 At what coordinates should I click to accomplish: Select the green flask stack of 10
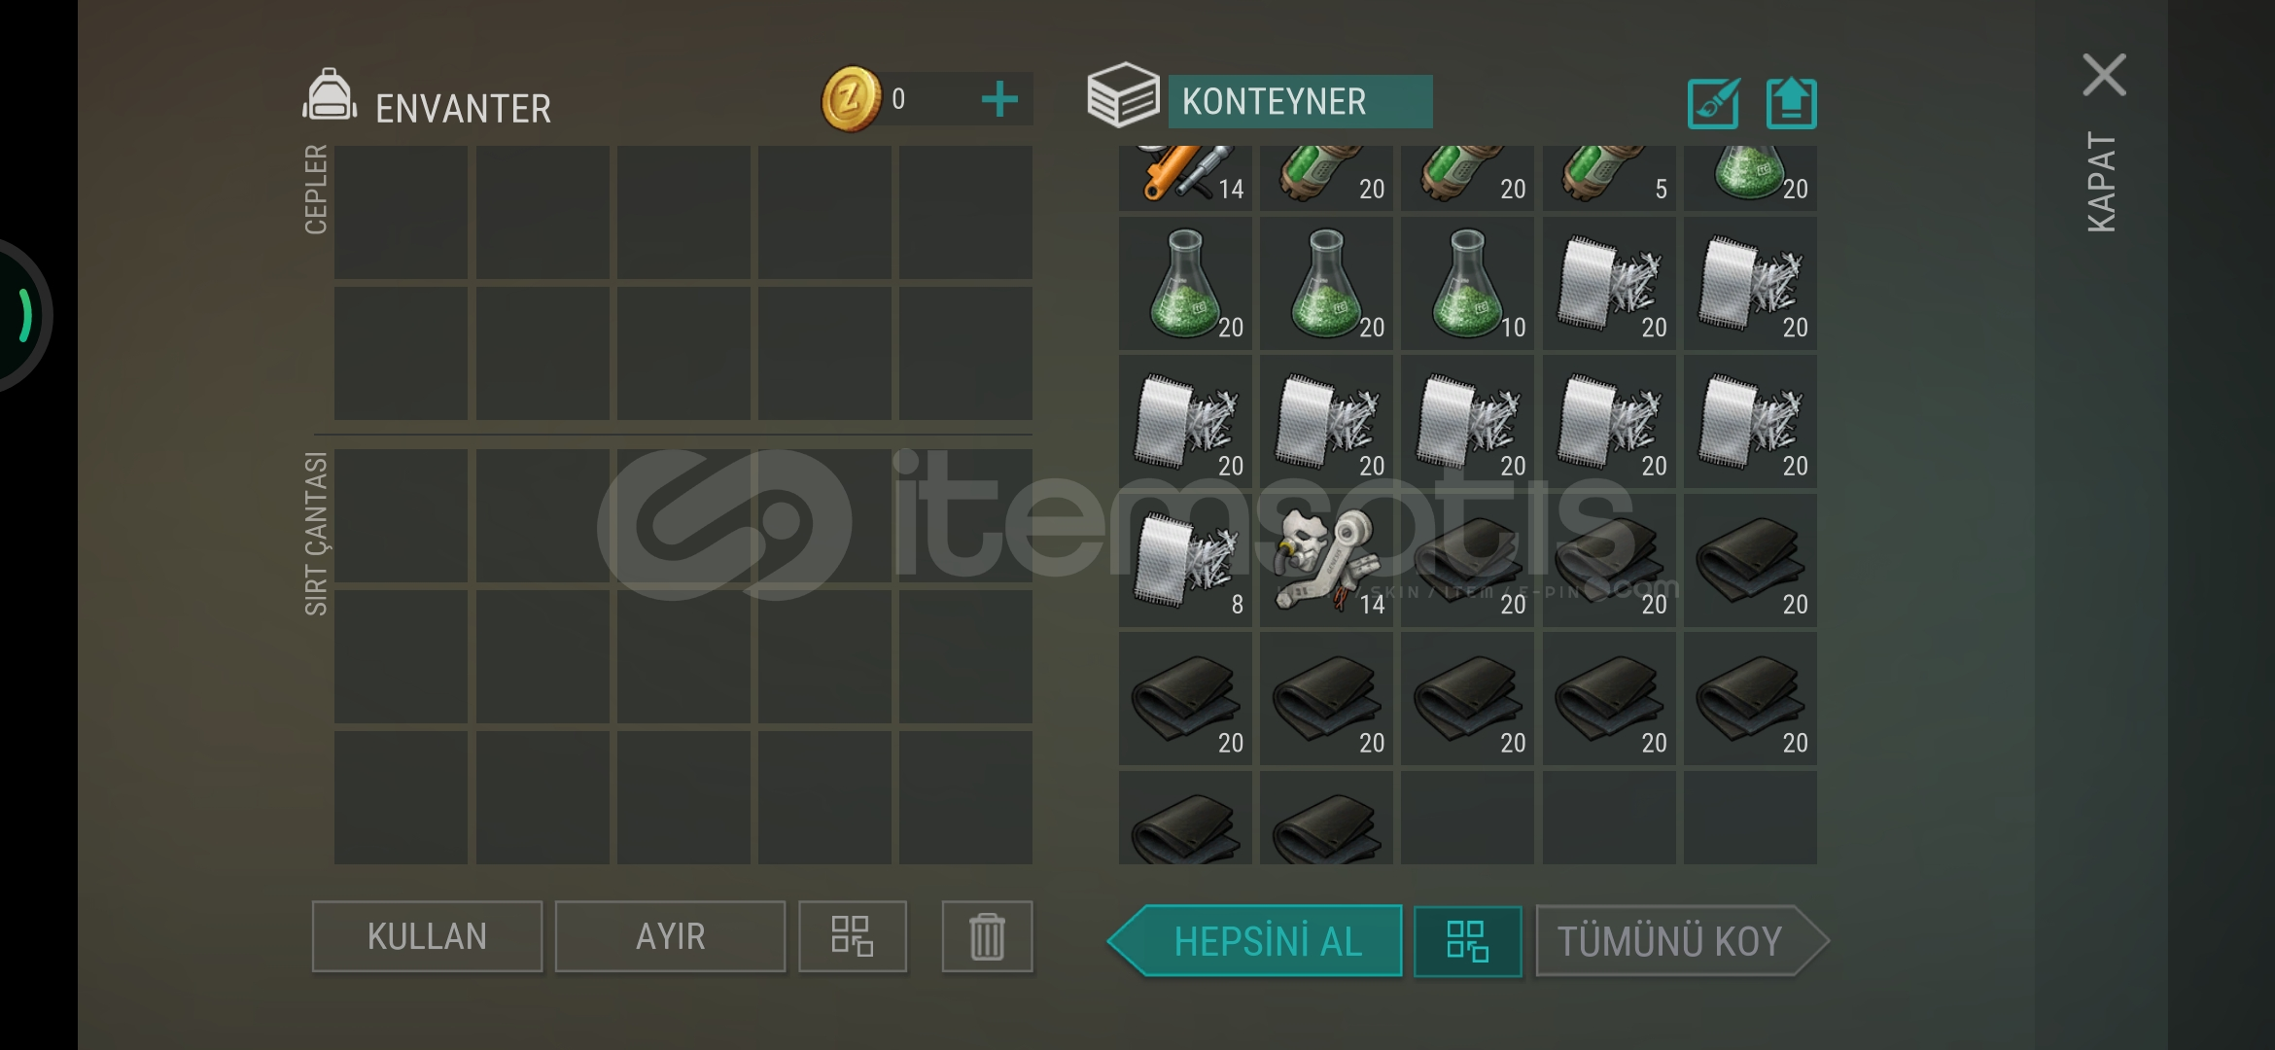click(x=1468, y=284)
